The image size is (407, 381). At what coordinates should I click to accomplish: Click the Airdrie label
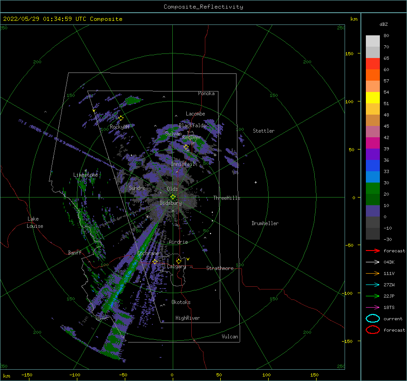[178, 242]
